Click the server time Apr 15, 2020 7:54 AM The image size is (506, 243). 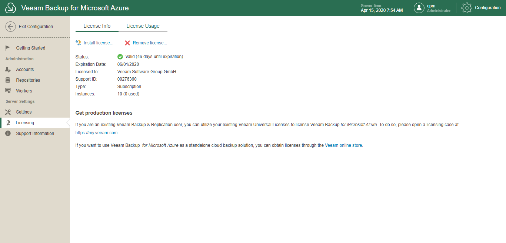382,10
